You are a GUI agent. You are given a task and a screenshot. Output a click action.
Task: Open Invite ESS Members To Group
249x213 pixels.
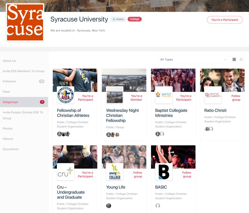[x=24, y=71]
